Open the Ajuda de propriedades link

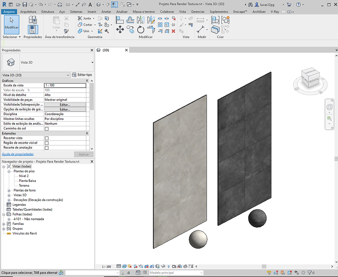pos(18,154)
